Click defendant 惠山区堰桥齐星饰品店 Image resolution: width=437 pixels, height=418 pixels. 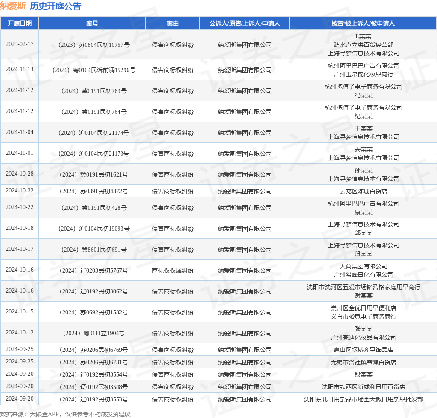(364, 350)
